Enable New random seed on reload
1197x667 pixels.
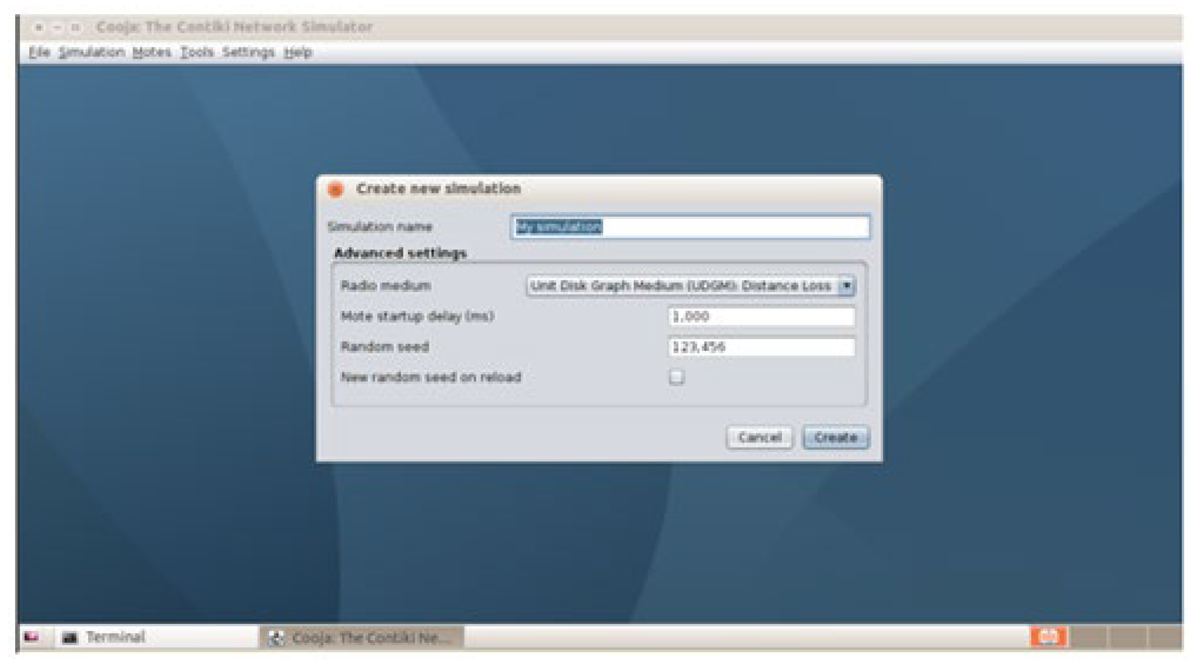point(677,377)
